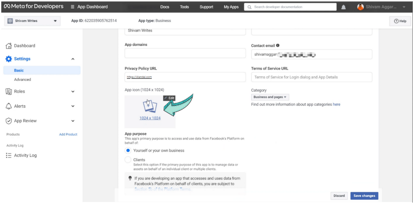Click the Activity Log list icon
This screenshot has height=206, width=414.
pyautogui.click(x=8, y=155)
